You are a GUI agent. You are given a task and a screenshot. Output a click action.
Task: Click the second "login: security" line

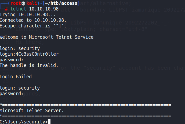[20, 88]
